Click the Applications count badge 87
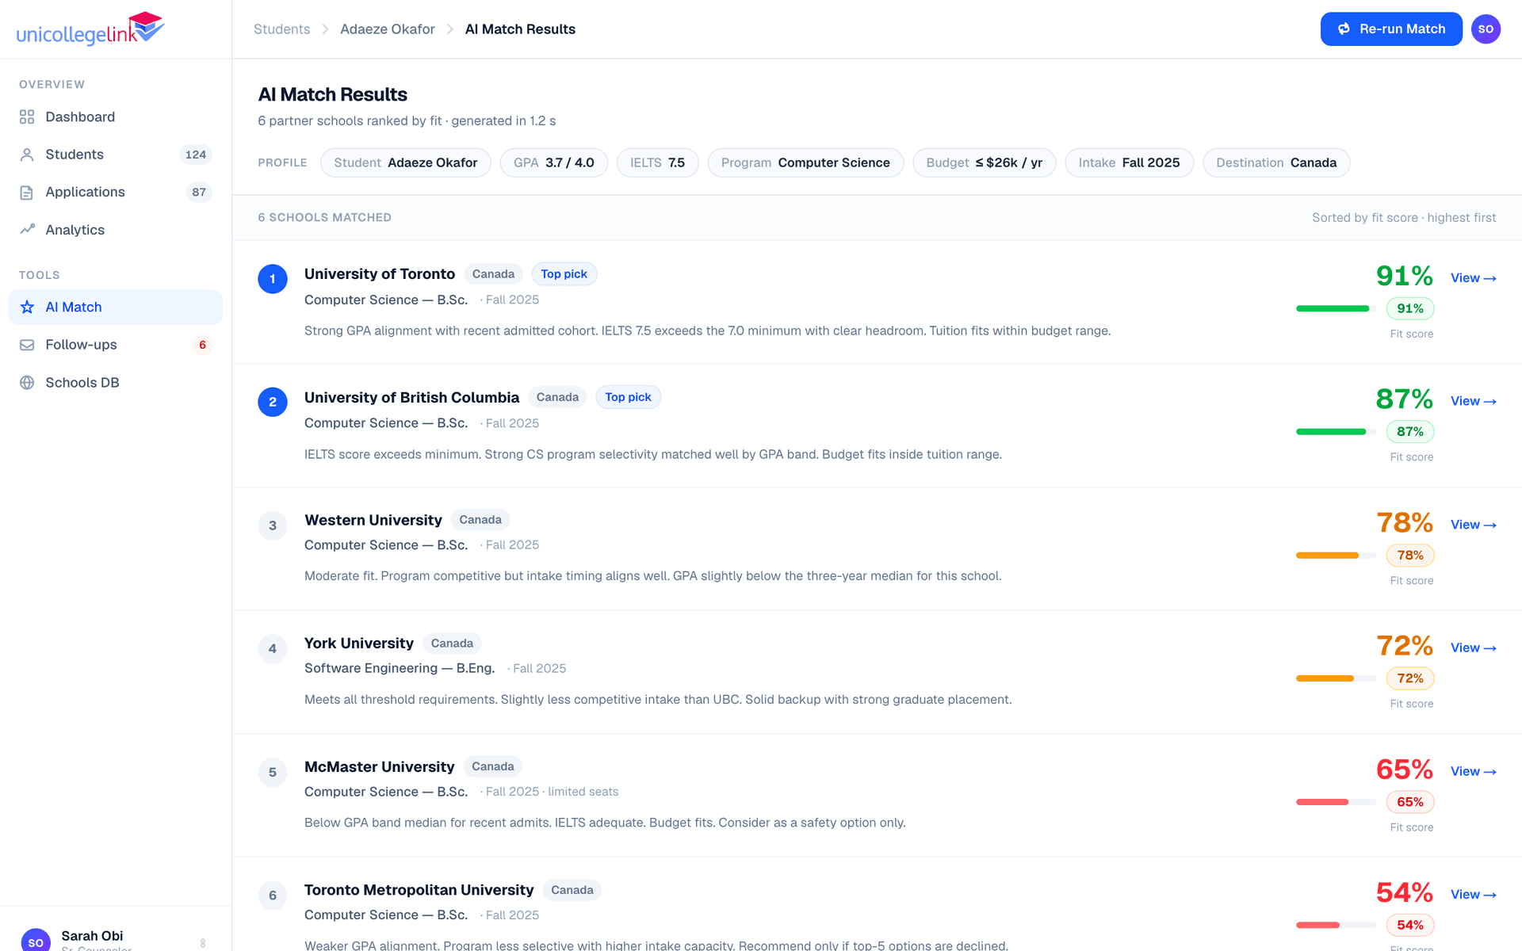 (199, 193)
